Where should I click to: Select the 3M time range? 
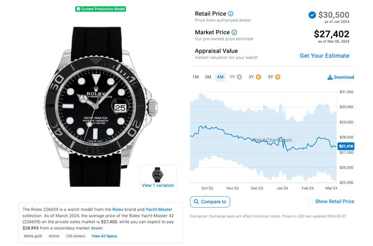[208, 77]
